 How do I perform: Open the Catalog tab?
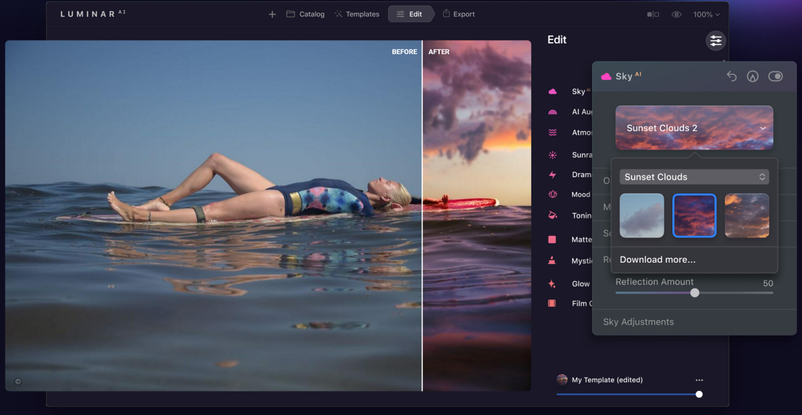pos(305,14)
